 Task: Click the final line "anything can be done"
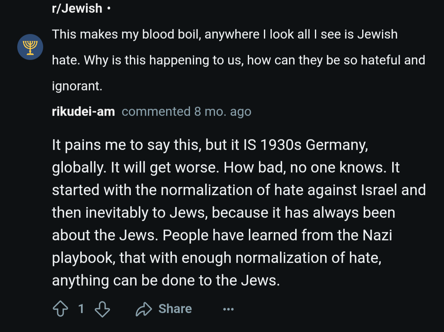[x=166, y=281]
